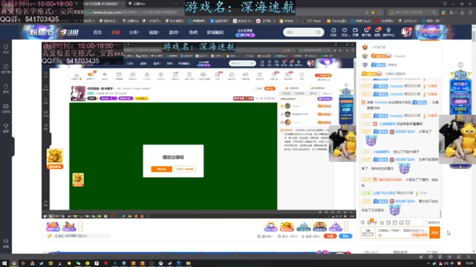The width and height of the screenshot is (476, 267).
Task: Click the 进行中 event banner in navigation
Action: 245,33
